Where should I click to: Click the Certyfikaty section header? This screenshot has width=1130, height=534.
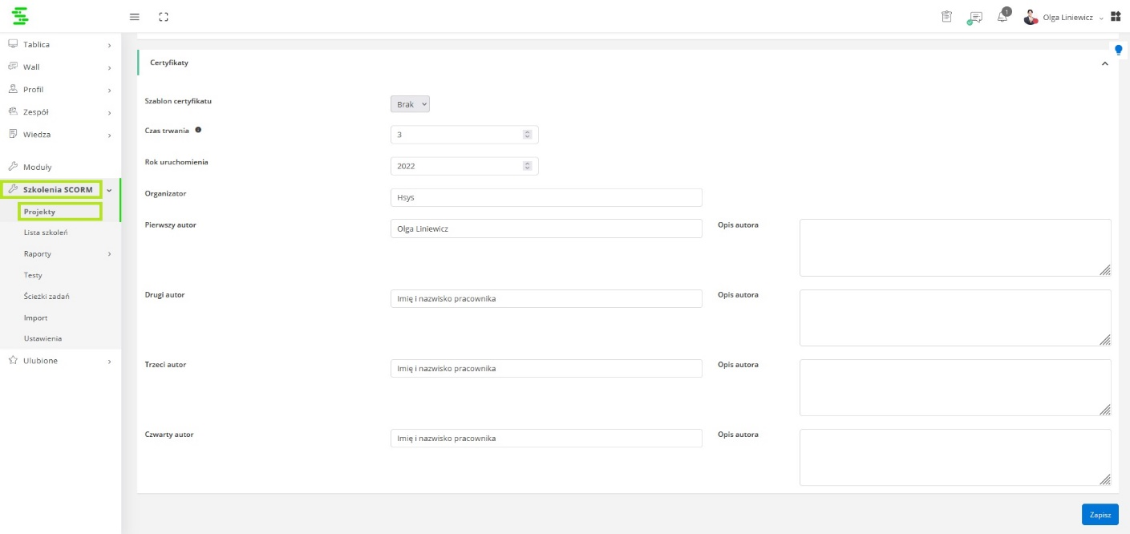pyautogui.click(x=626, y=63)
